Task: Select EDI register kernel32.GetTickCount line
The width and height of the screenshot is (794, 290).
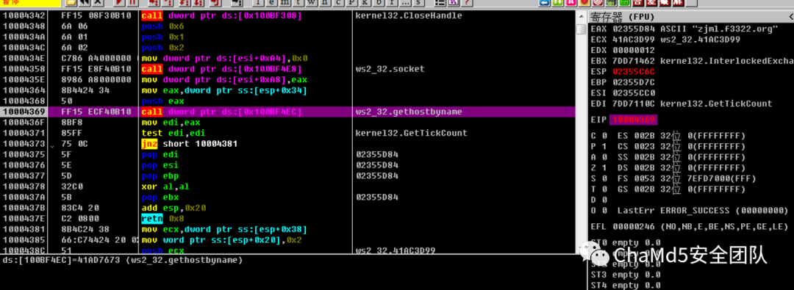Action: (682, 104)
